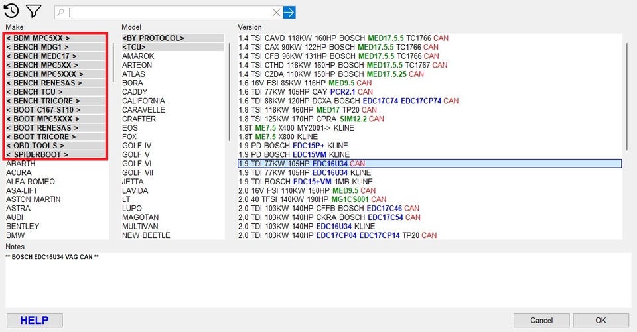Click the filter funnel icon

pos(34,11)
